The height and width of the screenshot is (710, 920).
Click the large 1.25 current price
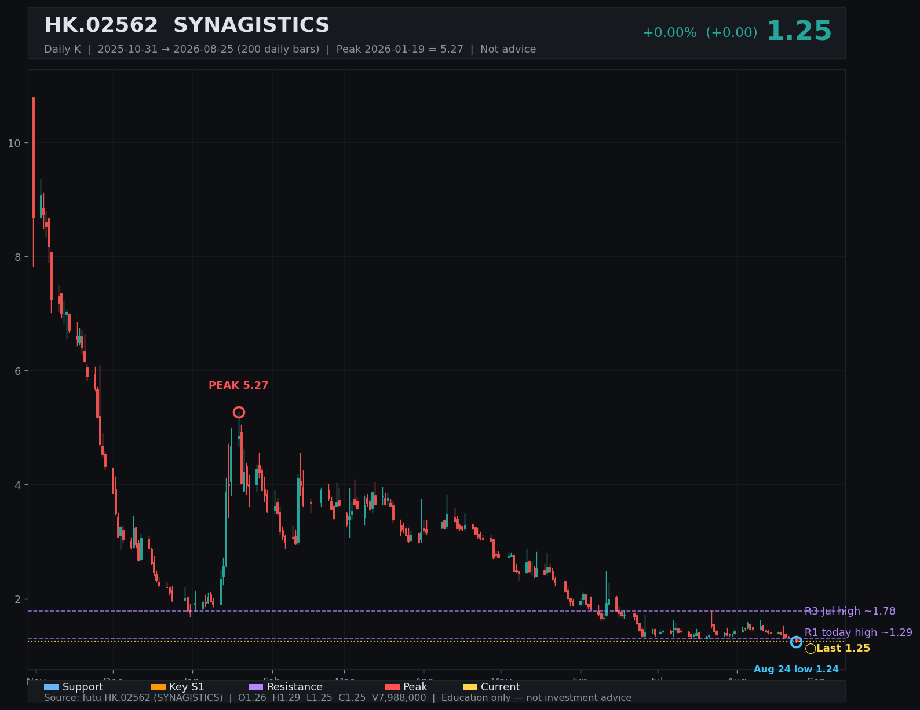click(799, 31)
